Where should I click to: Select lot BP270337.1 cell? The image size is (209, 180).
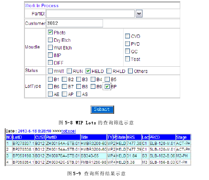[23, 144]
